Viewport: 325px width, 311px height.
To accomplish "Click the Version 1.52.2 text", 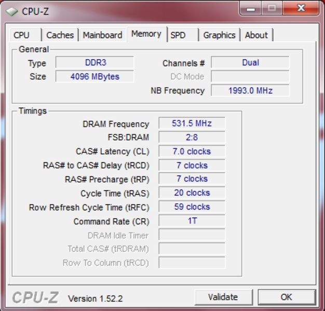I will click(96, 299).
